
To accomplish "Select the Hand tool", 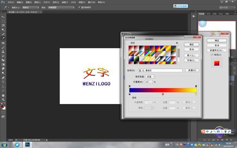I will [3, 95].
